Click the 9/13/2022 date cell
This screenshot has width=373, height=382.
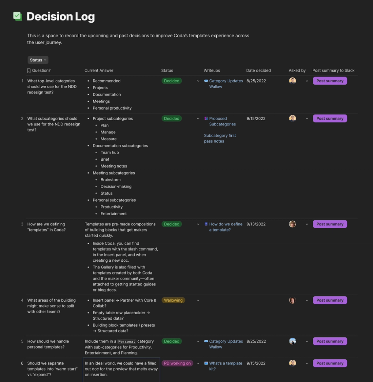coord(256,224)
